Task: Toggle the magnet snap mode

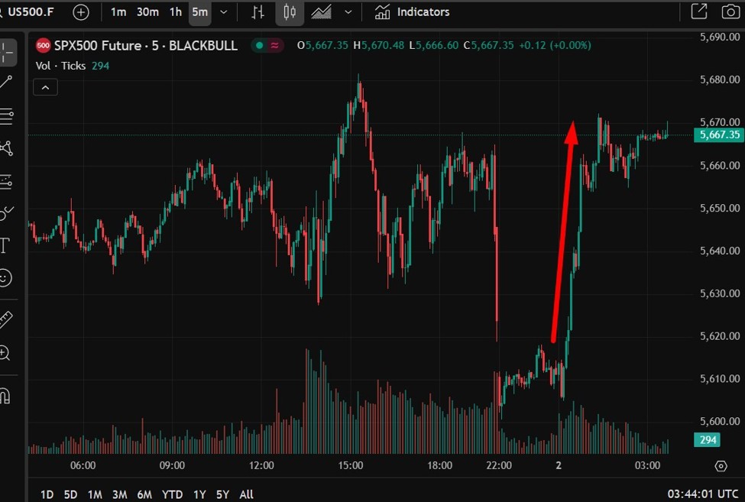Action: (5, 395)
